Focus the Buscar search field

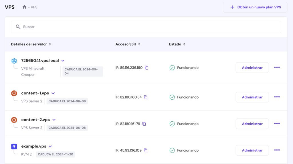click(146, 27)
